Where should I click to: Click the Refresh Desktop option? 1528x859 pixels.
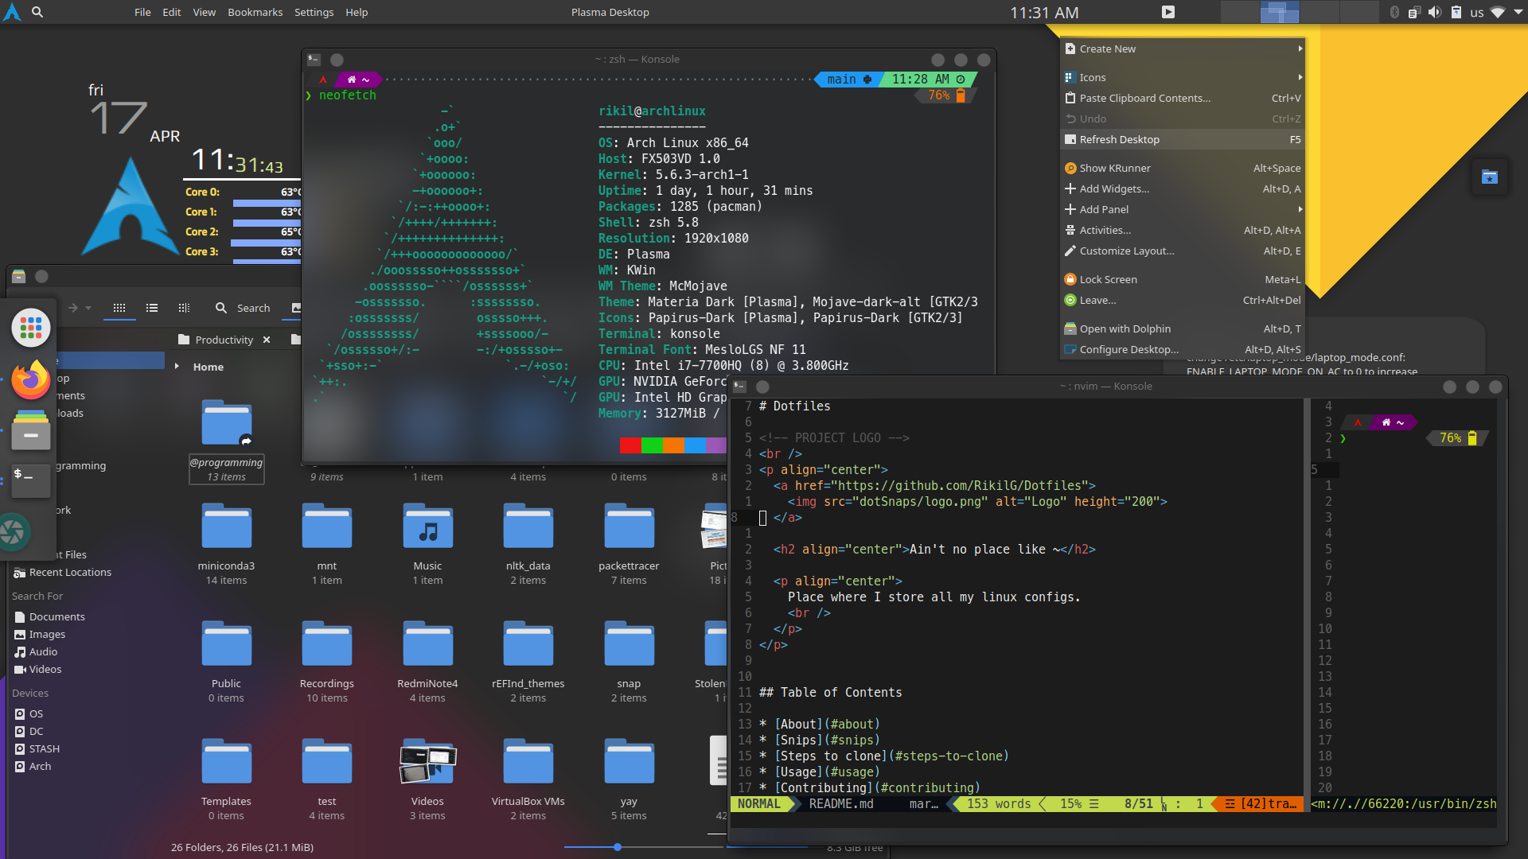[x=1117, y=138]
